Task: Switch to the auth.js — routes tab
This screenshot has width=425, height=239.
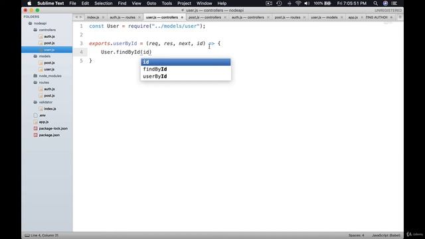Action: [122, 17]
